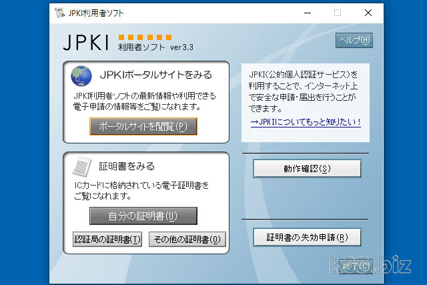The width and height of the screenshot is (427, 285).
Task: Exit using the 終了 button
Action: point(356,266)
